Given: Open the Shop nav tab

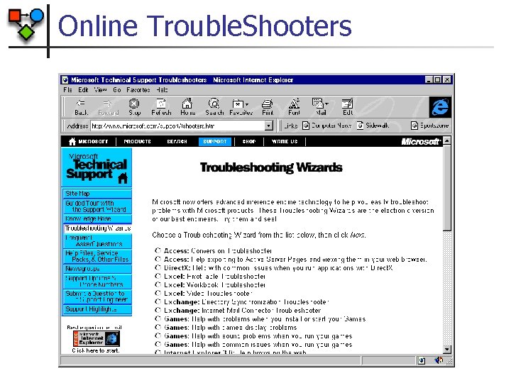Looking at the screenshot, I should [x=249, y=141].
